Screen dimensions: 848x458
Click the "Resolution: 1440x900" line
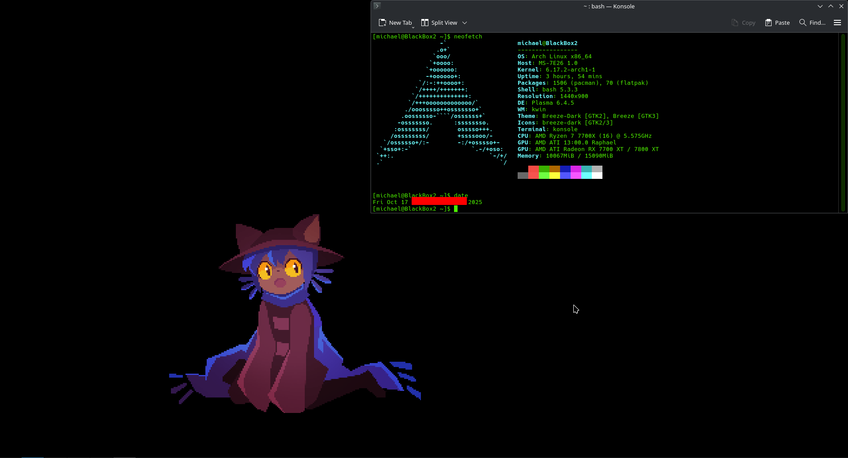[x=553, y=96]
